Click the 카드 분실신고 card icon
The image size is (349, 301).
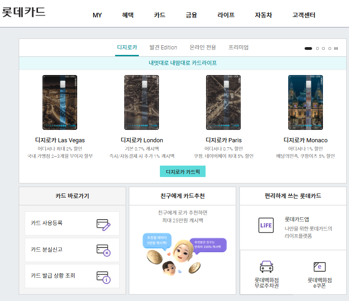[x=103, y=250]
